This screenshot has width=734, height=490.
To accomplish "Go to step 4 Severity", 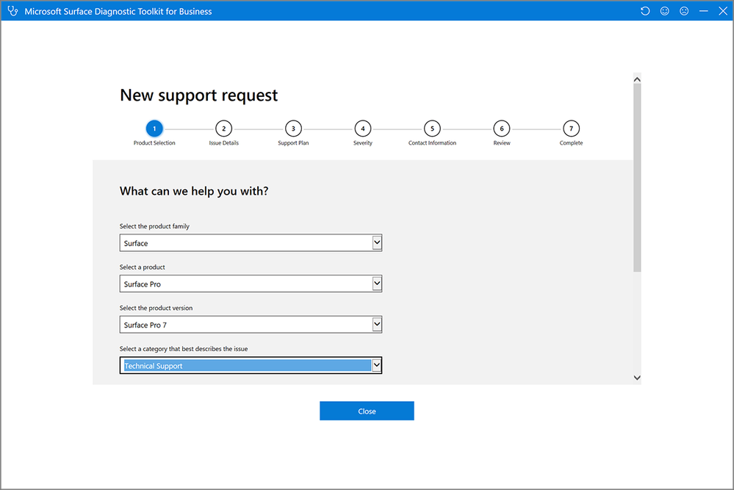I will [363, 129].
